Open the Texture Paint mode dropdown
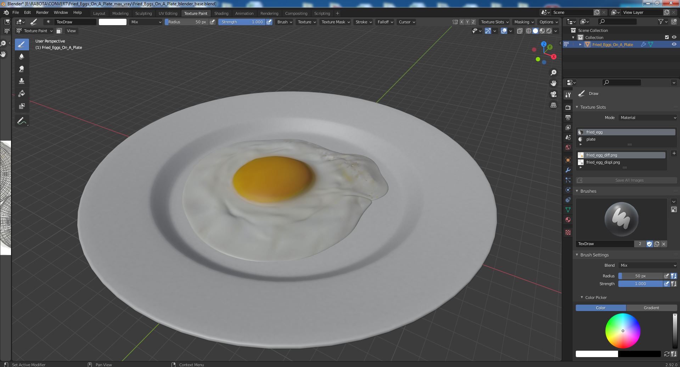This screenshot has width=680, height=367. 35,31
